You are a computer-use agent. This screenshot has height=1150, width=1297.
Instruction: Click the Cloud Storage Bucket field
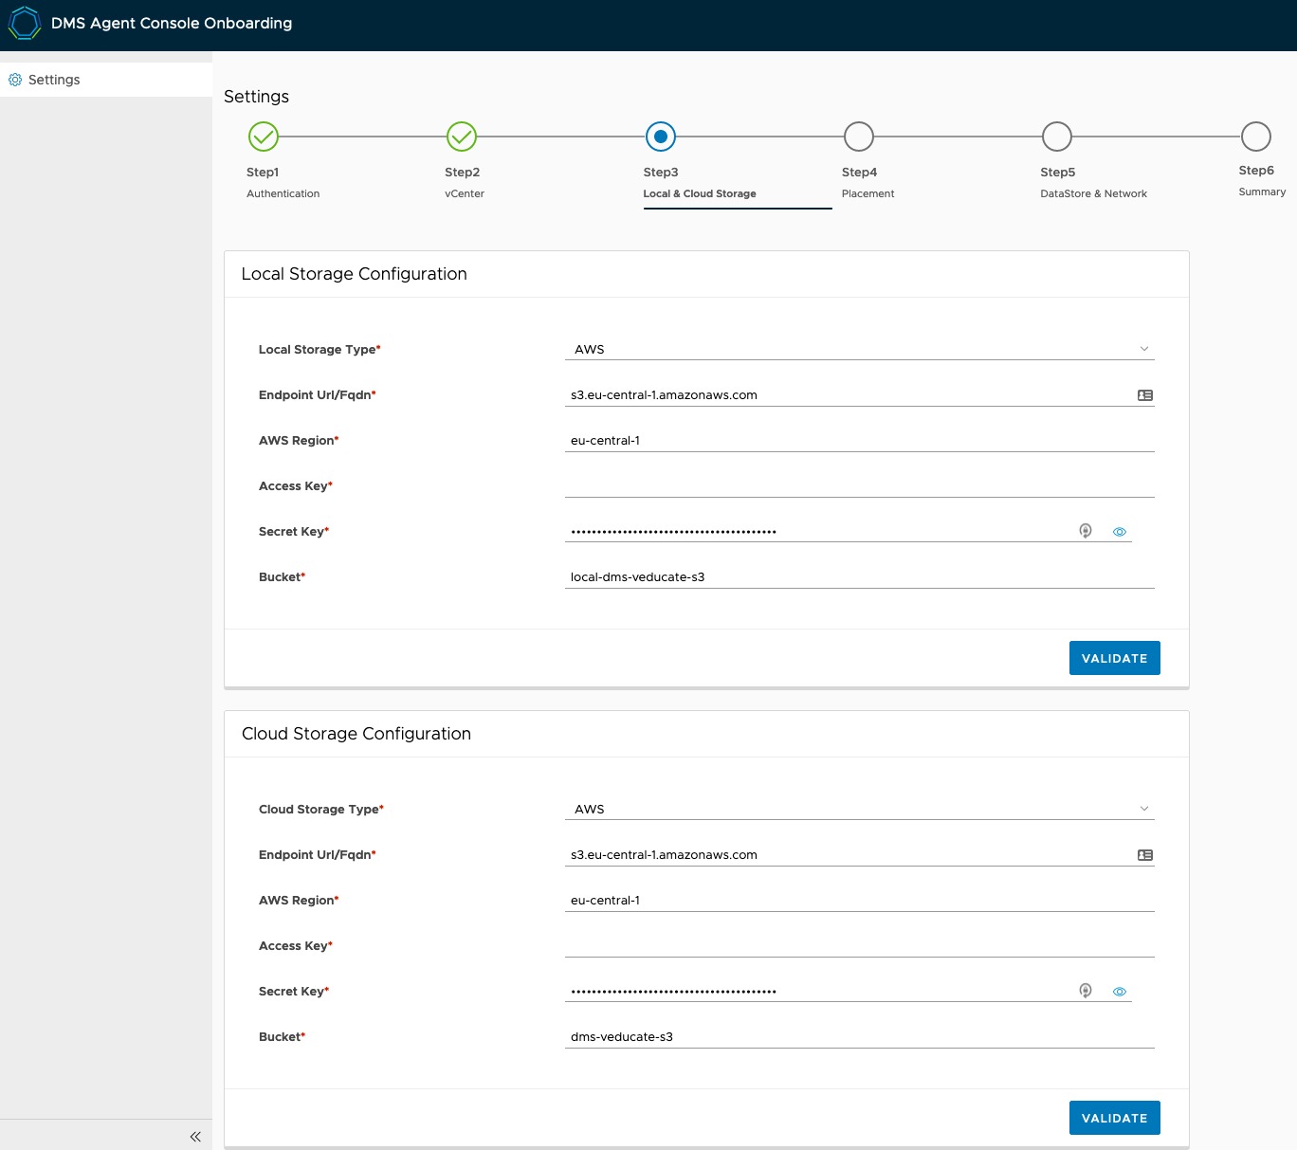click(859, 1036)
